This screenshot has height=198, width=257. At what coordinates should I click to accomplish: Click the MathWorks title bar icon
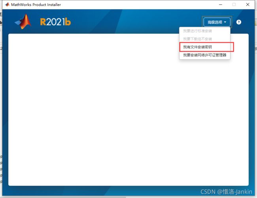[x=7, y=4]
